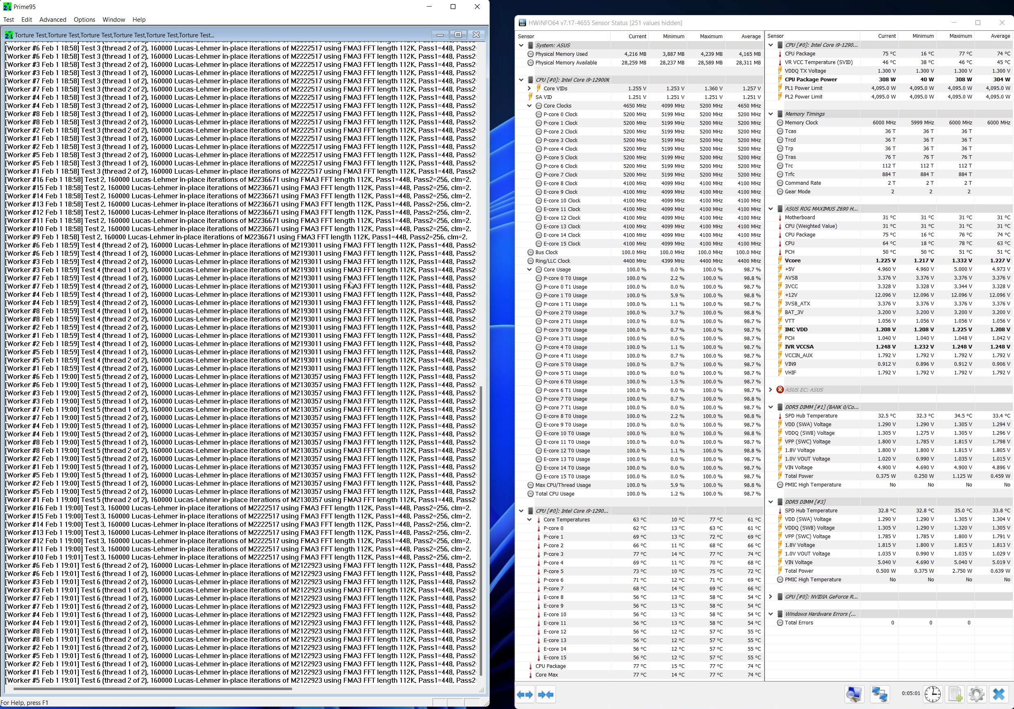Reset the sensor timer clock icon
This screenshot has width=1014, height=709.
(932, 694)
